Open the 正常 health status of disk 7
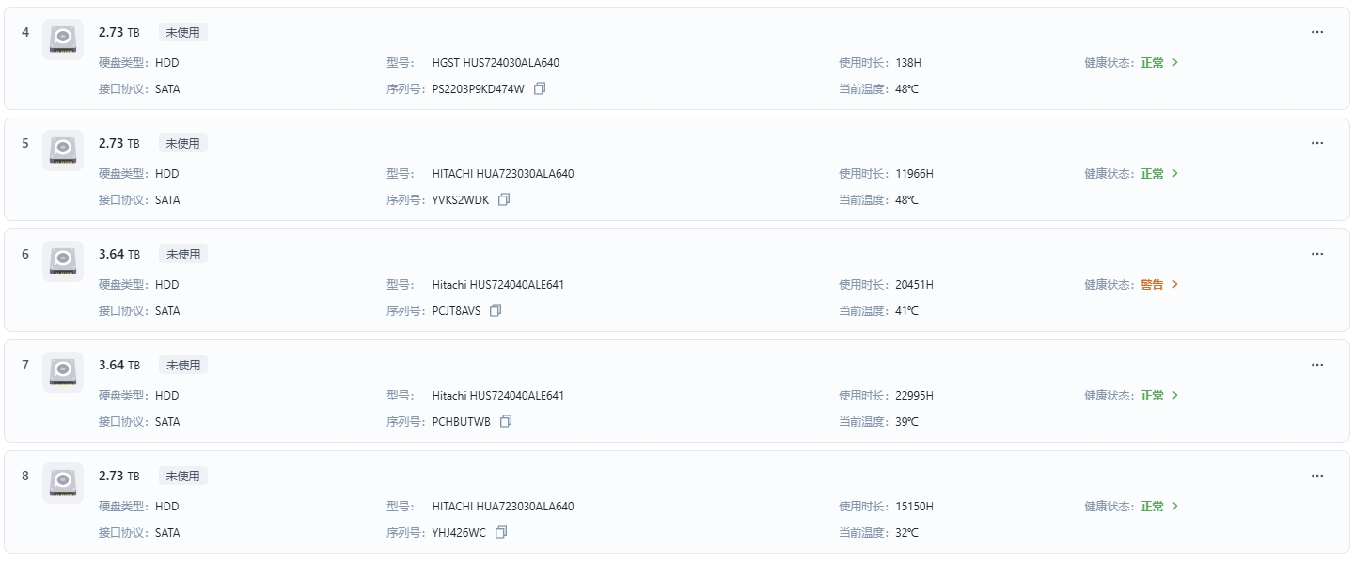The width and height of the screenshot is (1369, 580). pos(1152,396)
